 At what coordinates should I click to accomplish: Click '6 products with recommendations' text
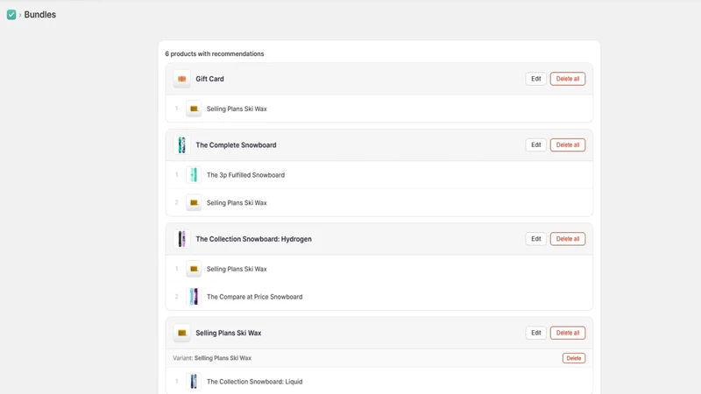[x=215, y=53]
